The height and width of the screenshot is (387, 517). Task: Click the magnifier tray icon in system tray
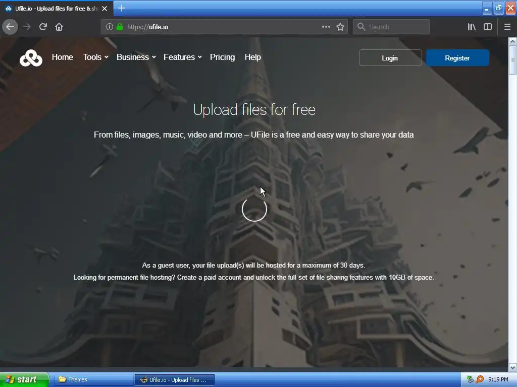pos(480,379)
